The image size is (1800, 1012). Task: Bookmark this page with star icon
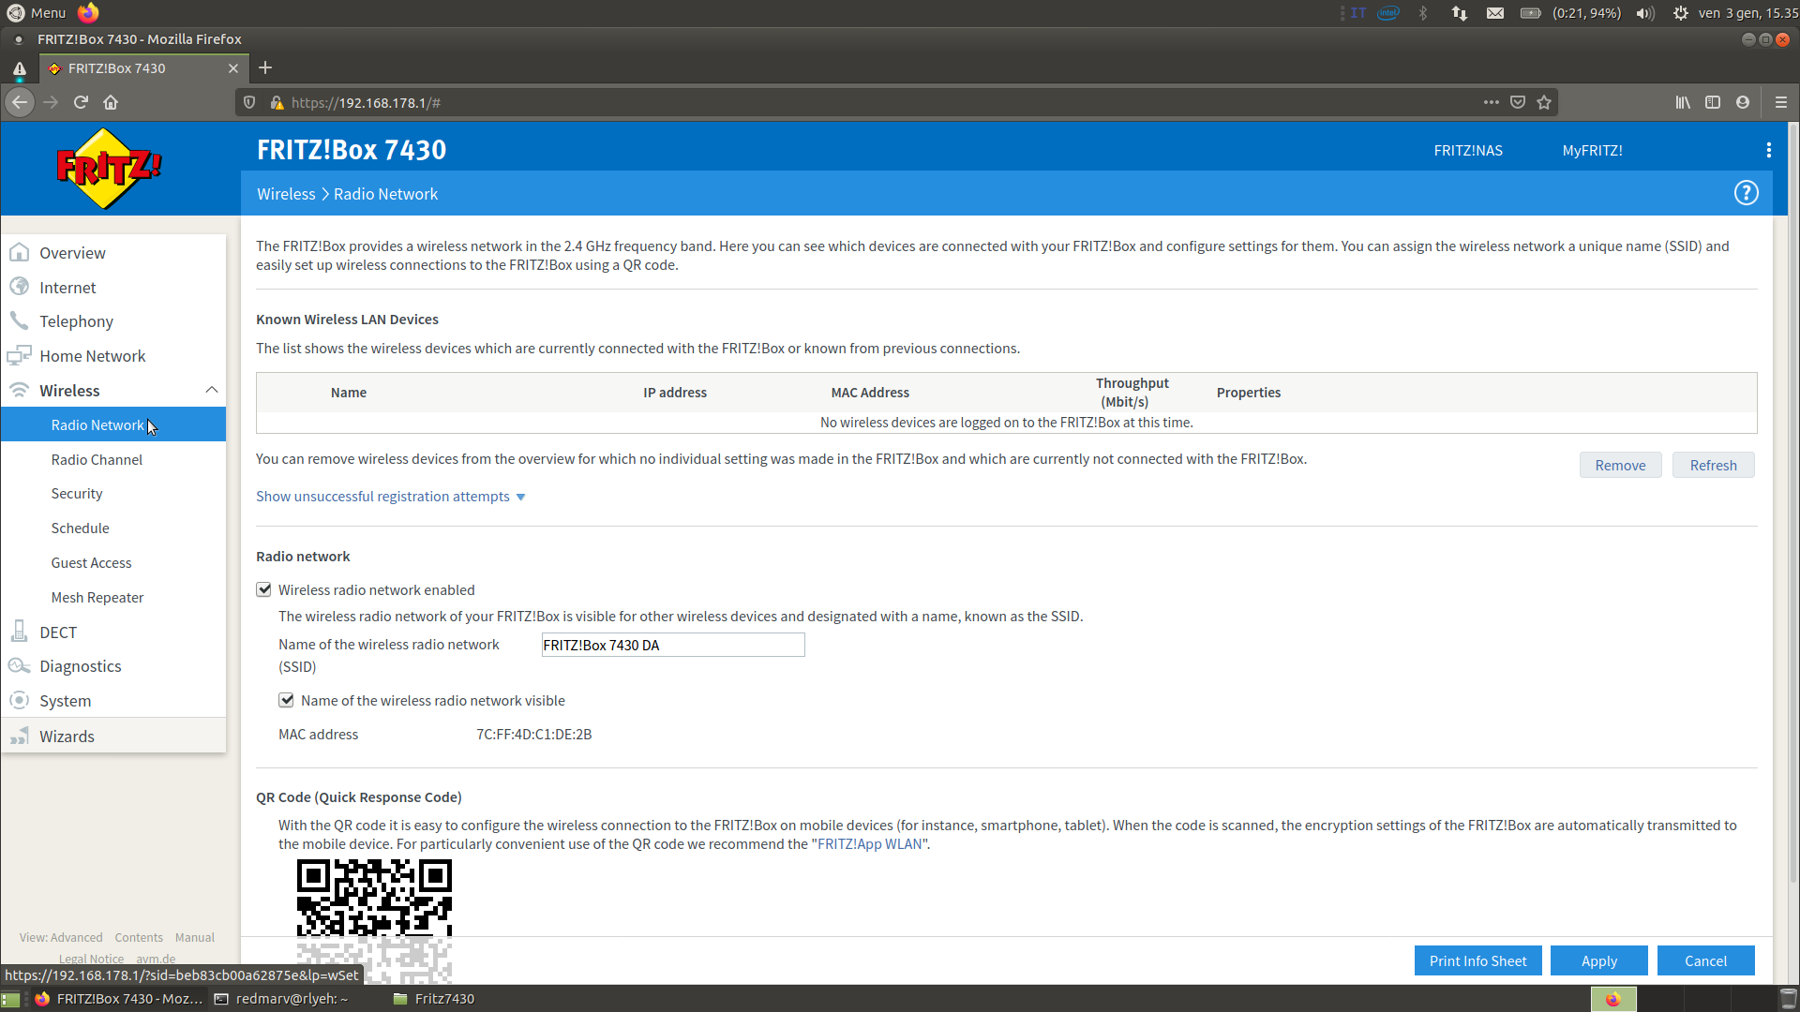1544,102
